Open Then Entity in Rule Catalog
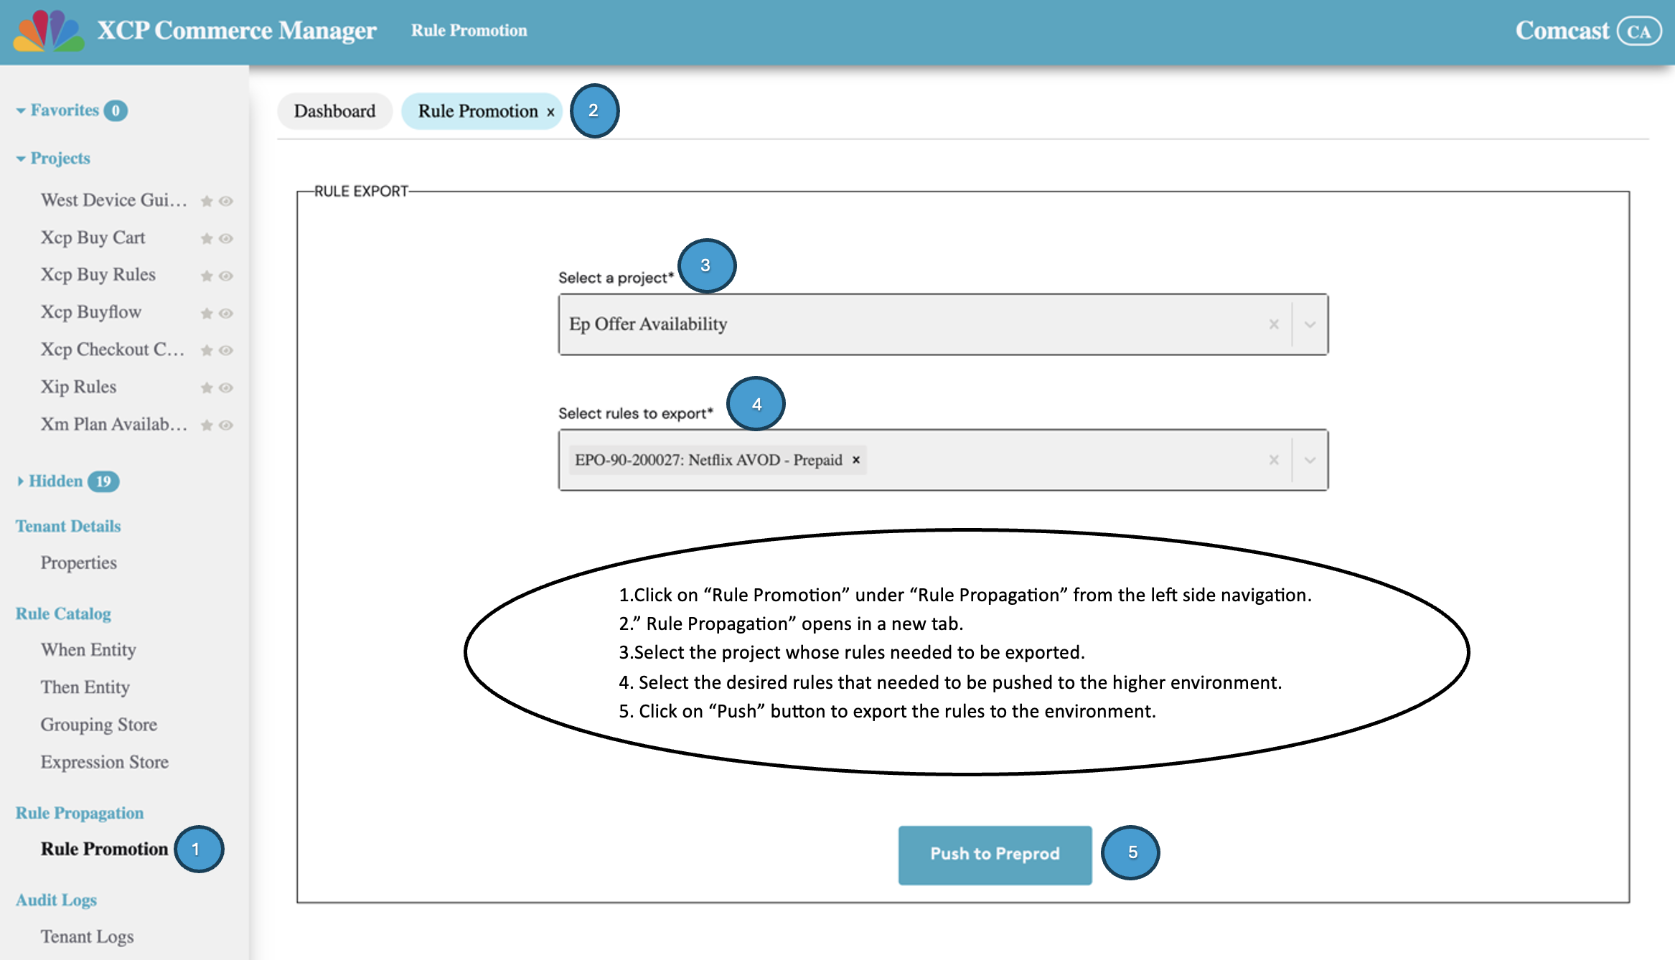1675x960 pixels. (x=85, y=687)
